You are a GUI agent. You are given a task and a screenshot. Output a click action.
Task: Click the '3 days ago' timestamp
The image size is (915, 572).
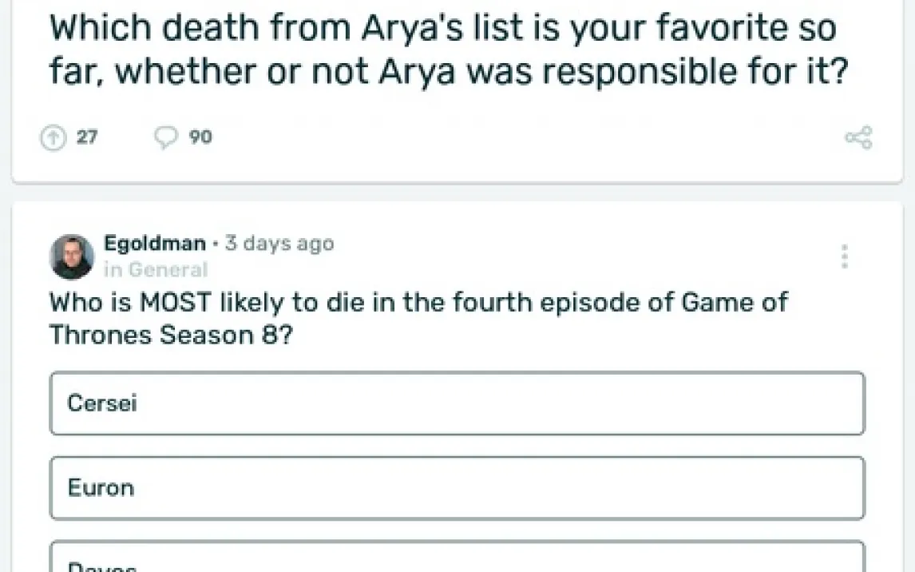pos(279,244)
